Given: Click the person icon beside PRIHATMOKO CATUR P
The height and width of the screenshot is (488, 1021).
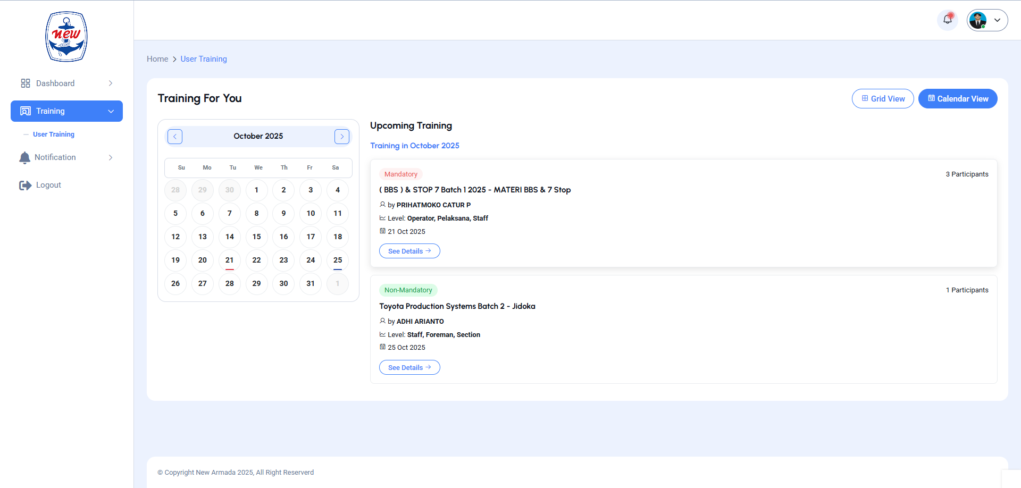Looking at the screenshot, I should point(382,205).
